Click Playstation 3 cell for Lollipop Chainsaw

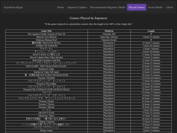[x=109, y=122]
